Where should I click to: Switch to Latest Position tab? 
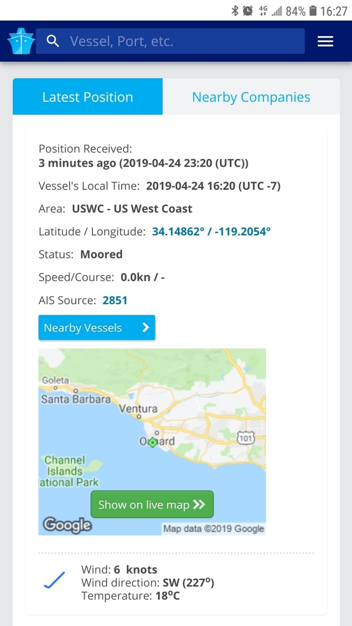(88, 97)
